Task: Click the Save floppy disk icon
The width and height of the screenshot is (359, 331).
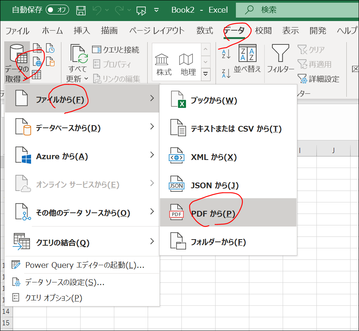Action: tap(81, 10)
